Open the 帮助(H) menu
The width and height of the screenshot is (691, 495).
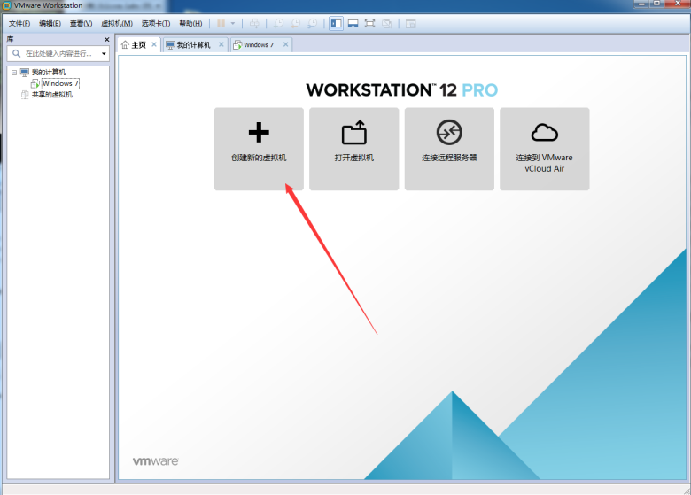click(x=190, y=24)
